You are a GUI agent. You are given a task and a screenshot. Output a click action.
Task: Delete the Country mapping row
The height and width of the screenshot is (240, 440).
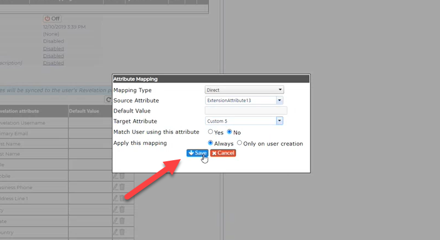pos(122,232)
